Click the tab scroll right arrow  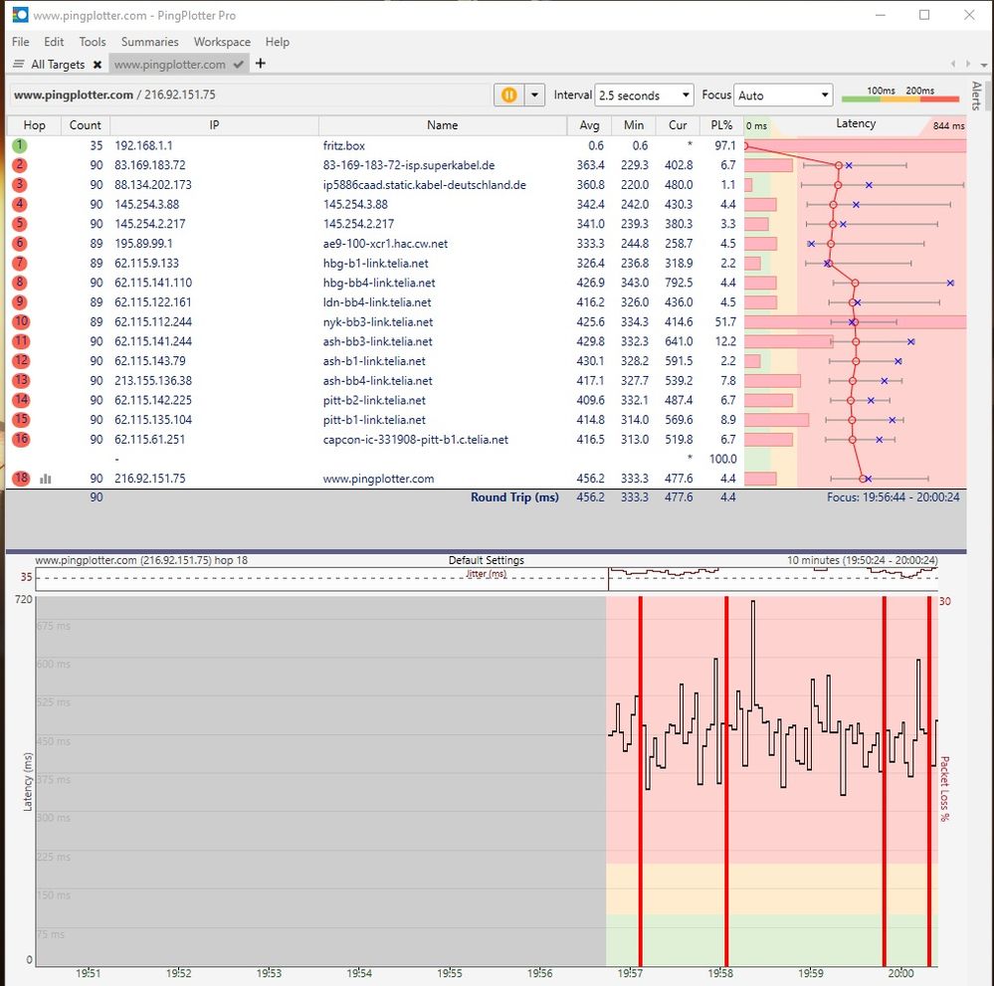(968, 64)
